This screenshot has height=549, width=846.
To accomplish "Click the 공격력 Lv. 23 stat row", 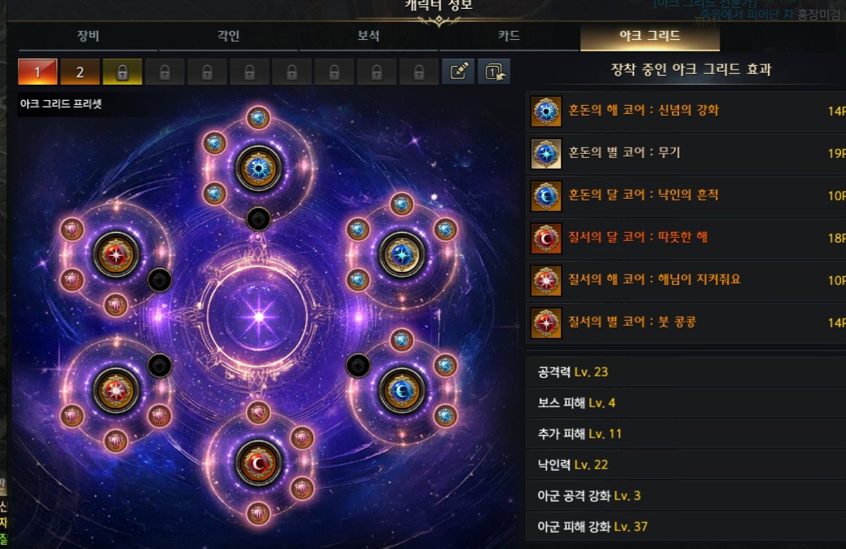I will [x=685, y=371].
